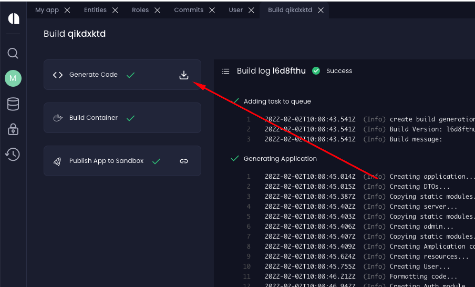Collapse the Adding task to queue section
Viewport: 475px width, 287px height.
pos(277,101)
